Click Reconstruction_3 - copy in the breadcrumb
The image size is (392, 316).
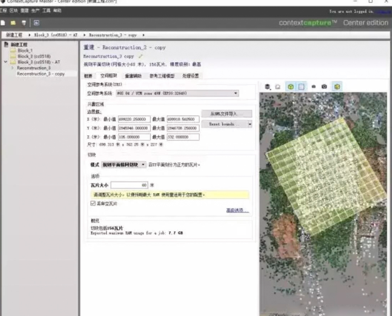point(113,35)
